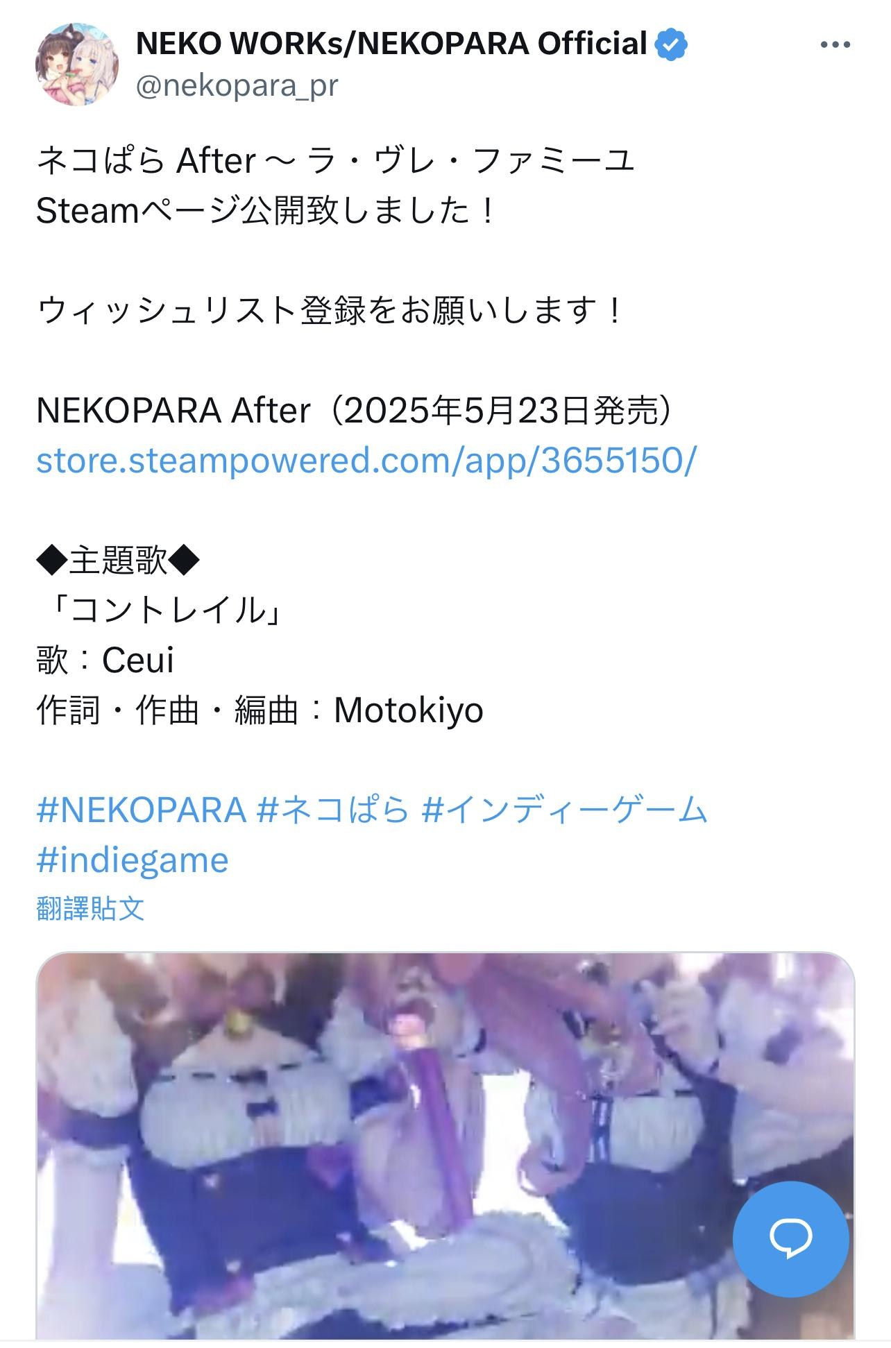This screenshot has height=1348, width=891.
Task: Open the NEKO WORKs profile avatar
Action: [x=77, y=65]
